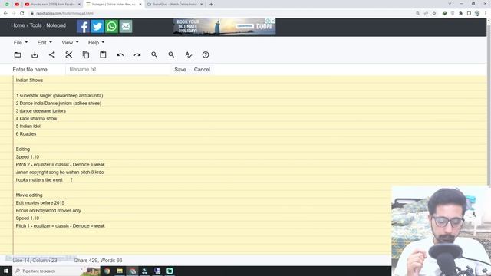Share the page via the email envelope icon
The image size is (491, 276).
click(x=126, y=26)
